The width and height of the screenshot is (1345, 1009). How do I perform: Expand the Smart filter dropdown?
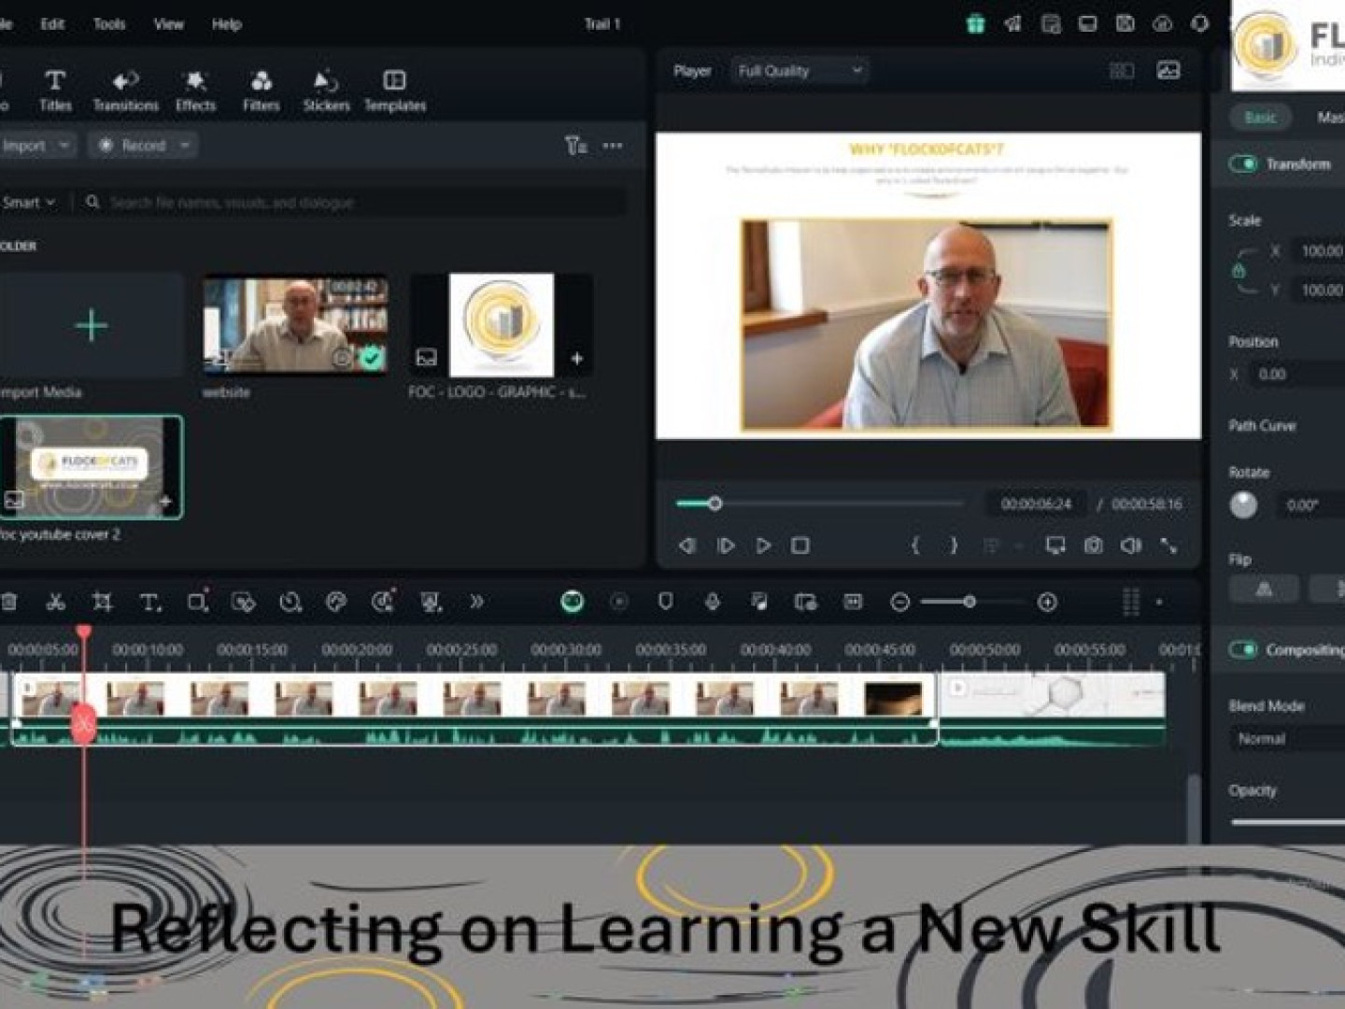pos(28,202)
